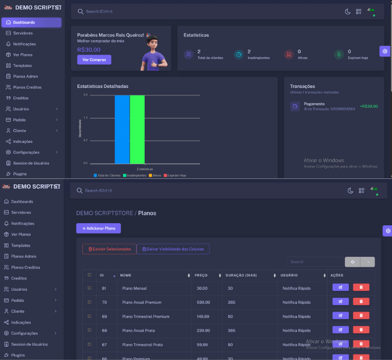Click the Total de clientes statistics icon
The width and height of the screenshot is (392, 360).
point(188,55)
